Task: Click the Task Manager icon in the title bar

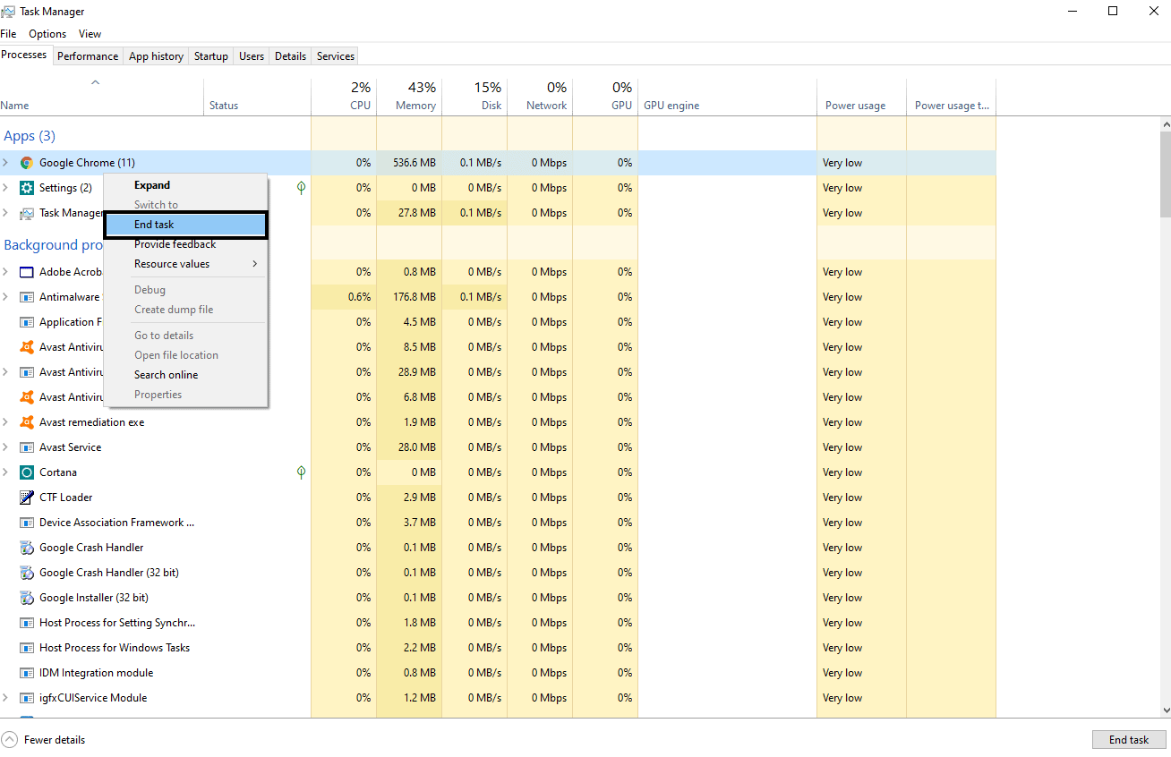Action: pyautogui.click(x=9, y=11)
